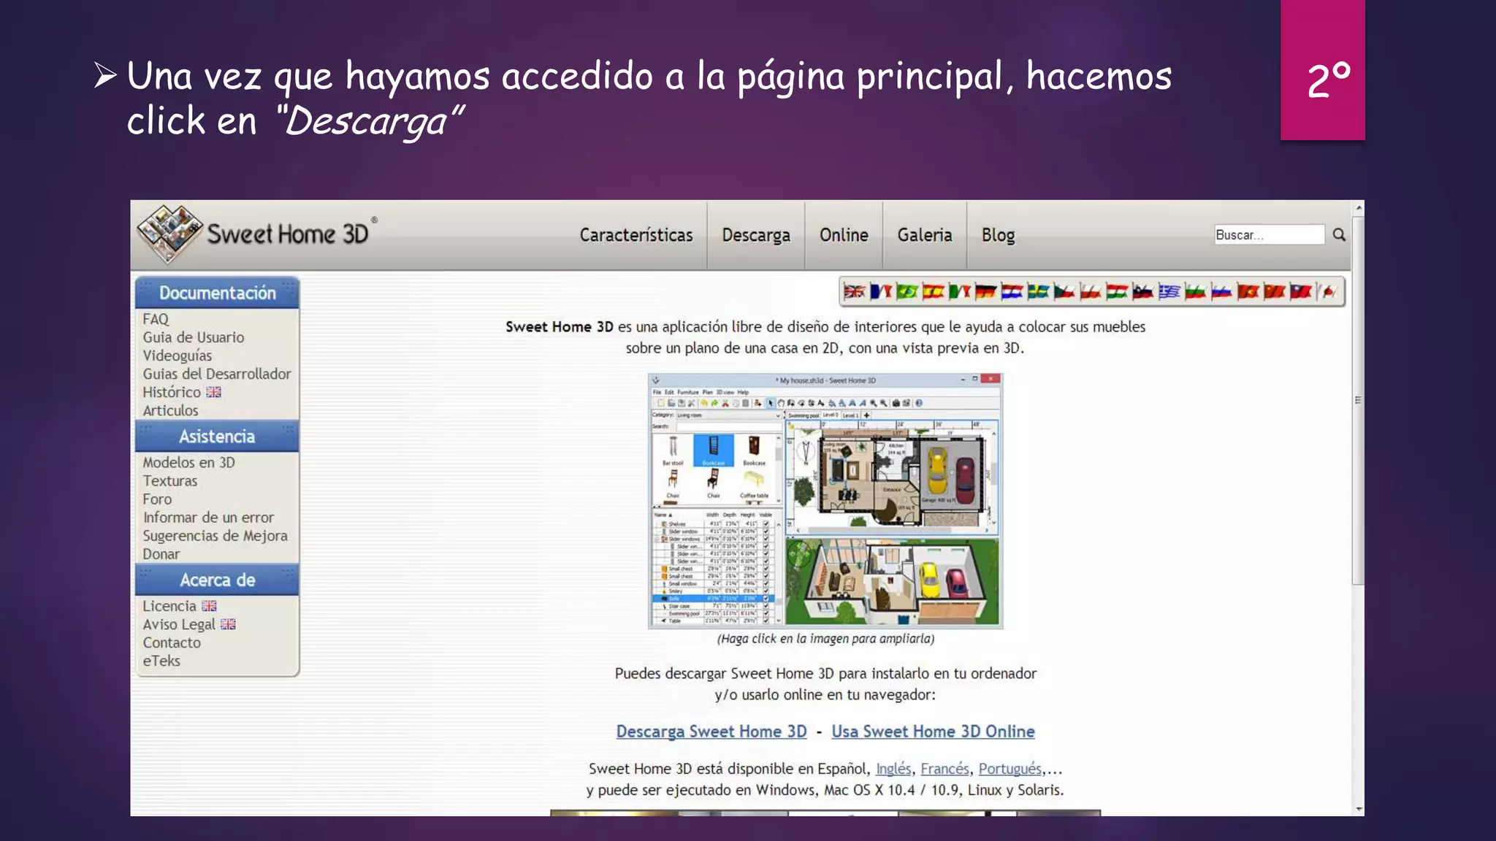Pick the Greek flag
The width and height of the screenshot is (1496, 841).
(x=1169, y=292)
